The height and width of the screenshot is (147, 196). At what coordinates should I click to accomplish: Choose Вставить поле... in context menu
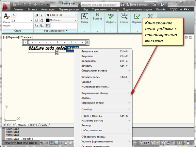(x=106, y=77)
